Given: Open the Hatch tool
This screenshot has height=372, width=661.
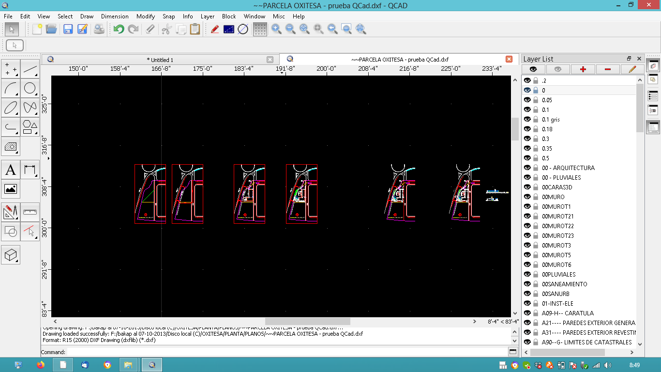Looking at the screenshot, I should (11, 145).
